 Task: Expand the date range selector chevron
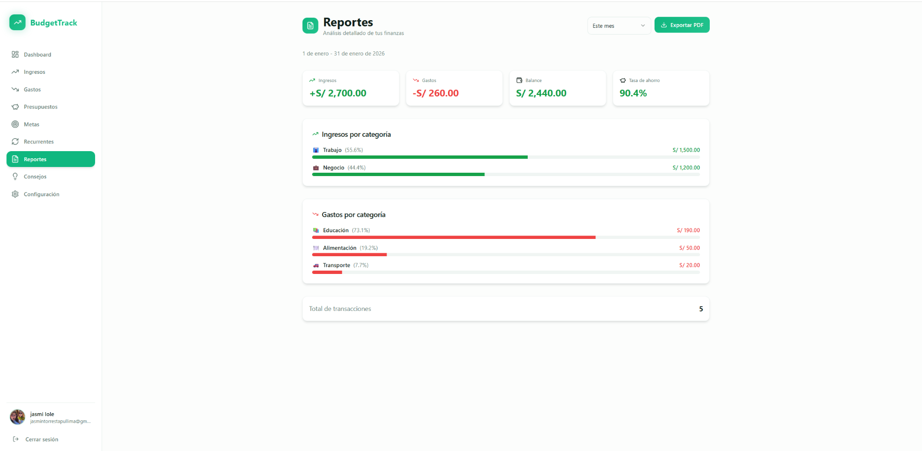point(643,25)
